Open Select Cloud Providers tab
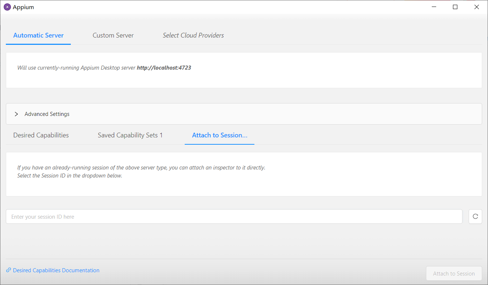The height and width of the screenshot is (285, 488). point(193,35)
